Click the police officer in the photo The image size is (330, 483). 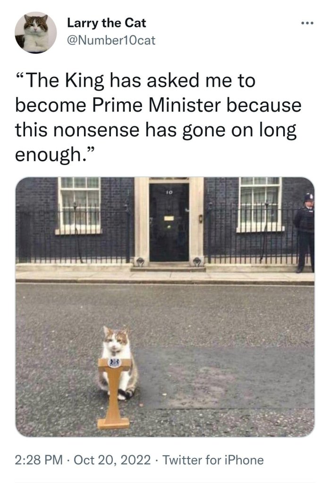(x=305, y=233)
